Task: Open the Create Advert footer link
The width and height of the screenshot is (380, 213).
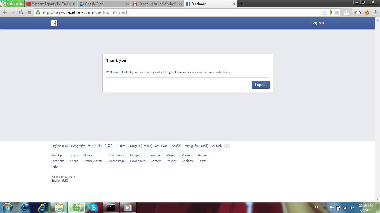Action: tap(93, 161)
